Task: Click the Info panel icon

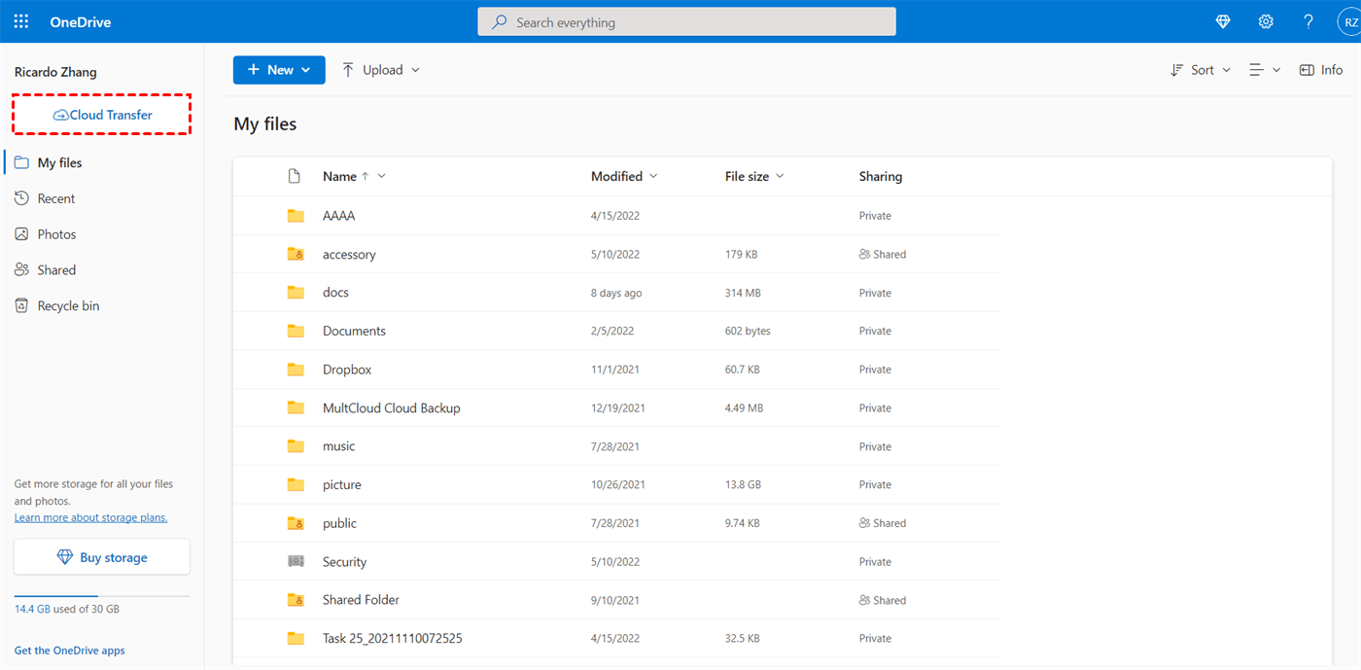Action: [1320, 69]
